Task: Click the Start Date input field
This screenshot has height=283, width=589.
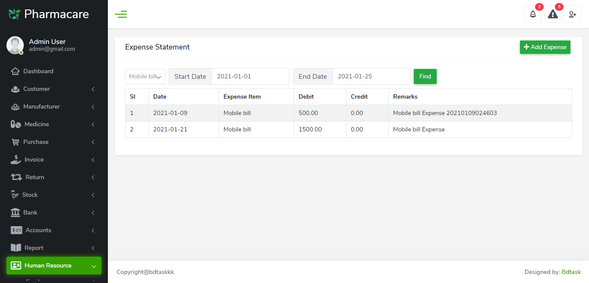Action: click(x=250, y=76)
